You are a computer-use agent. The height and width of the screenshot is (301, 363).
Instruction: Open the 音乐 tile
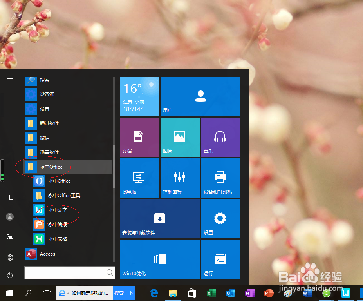[221, 137]
